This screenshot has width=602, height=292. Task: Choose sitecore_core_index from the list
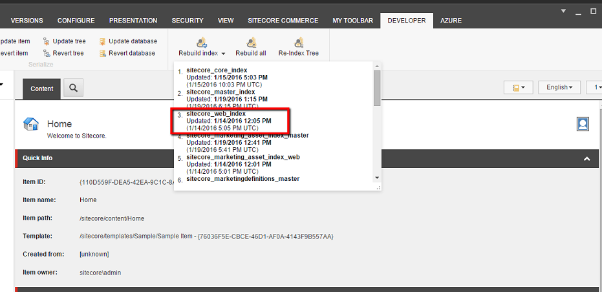point(217,70)
